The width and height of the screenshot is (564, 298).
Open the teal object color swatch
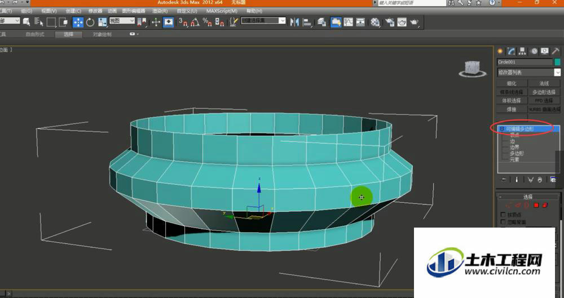pyautogui.click(x=557, y=62)
